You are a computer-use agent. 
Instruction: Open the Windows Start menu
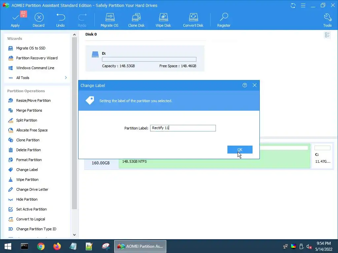8,246
